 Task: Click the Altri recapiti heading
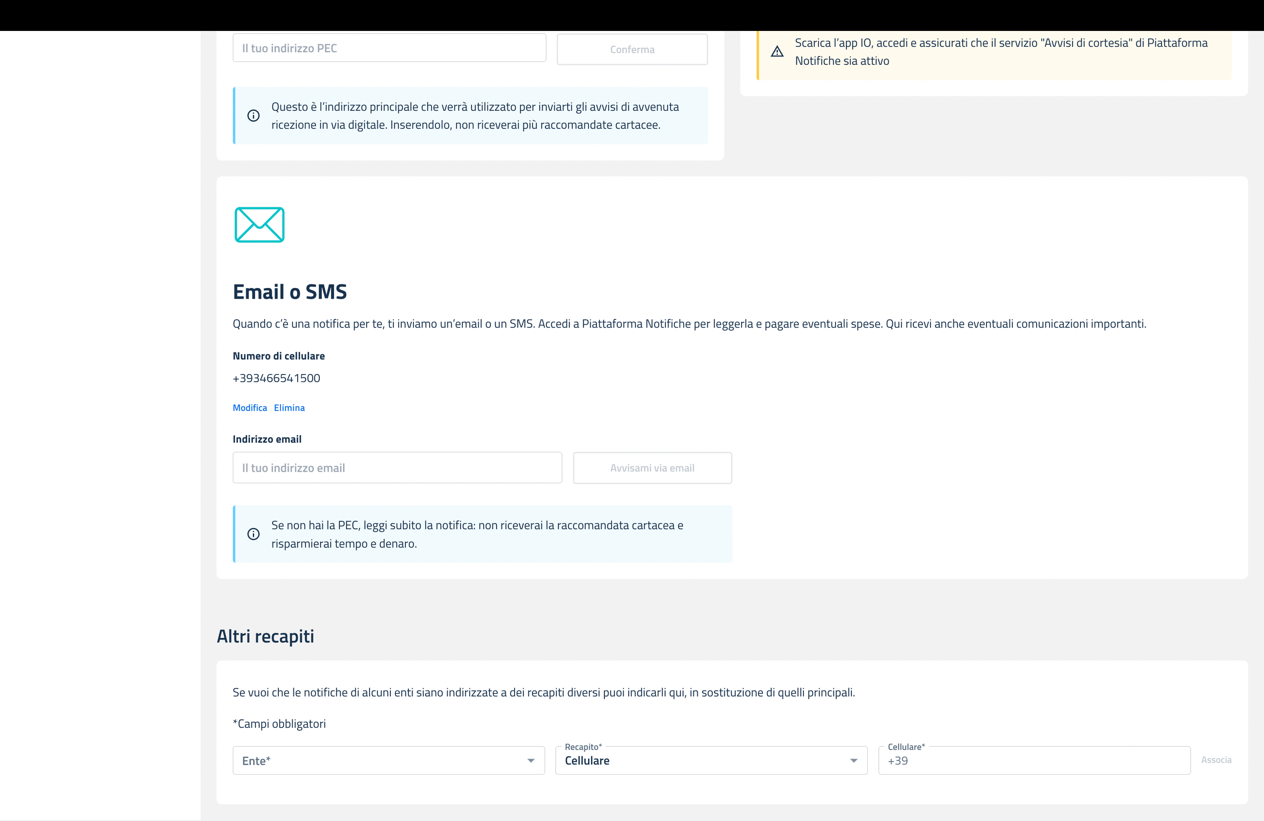pos(265,636)
